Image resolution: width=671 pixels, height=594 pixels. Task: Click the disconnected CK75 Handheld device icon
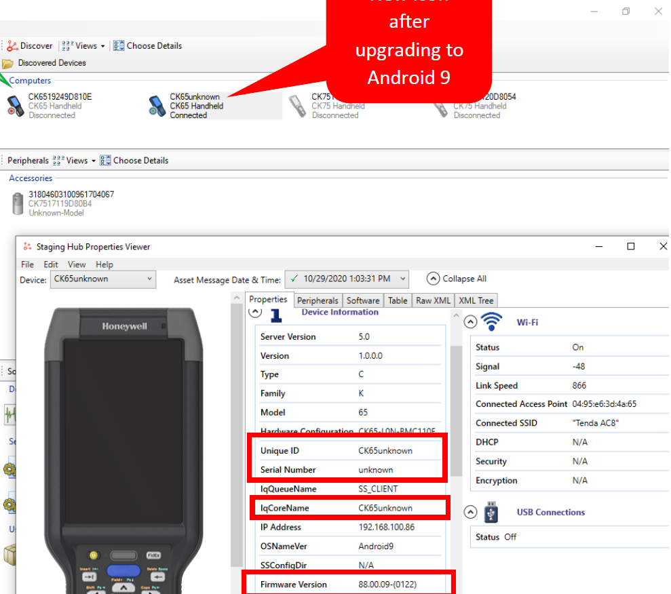click(299, 105)
